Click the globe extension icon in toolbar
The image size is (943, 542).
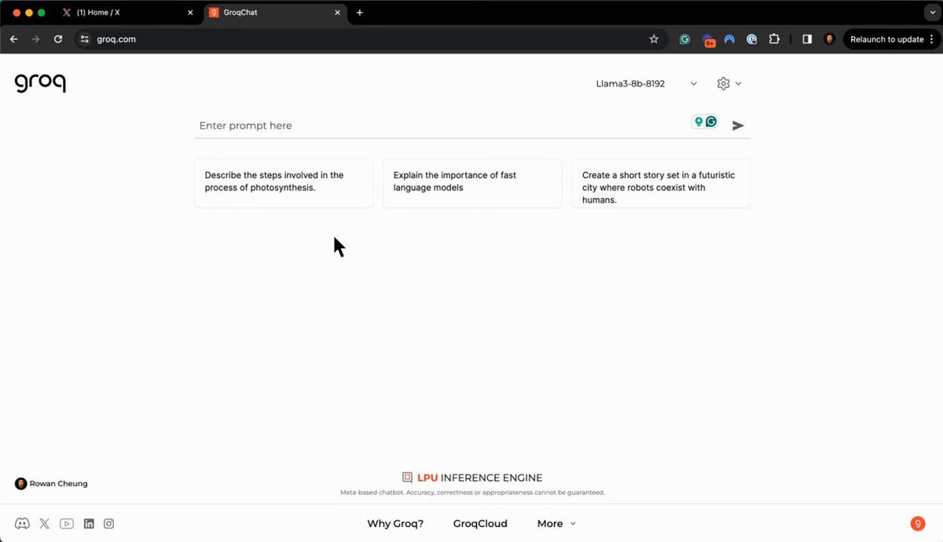pyautogui.click(x=752, y=39)
